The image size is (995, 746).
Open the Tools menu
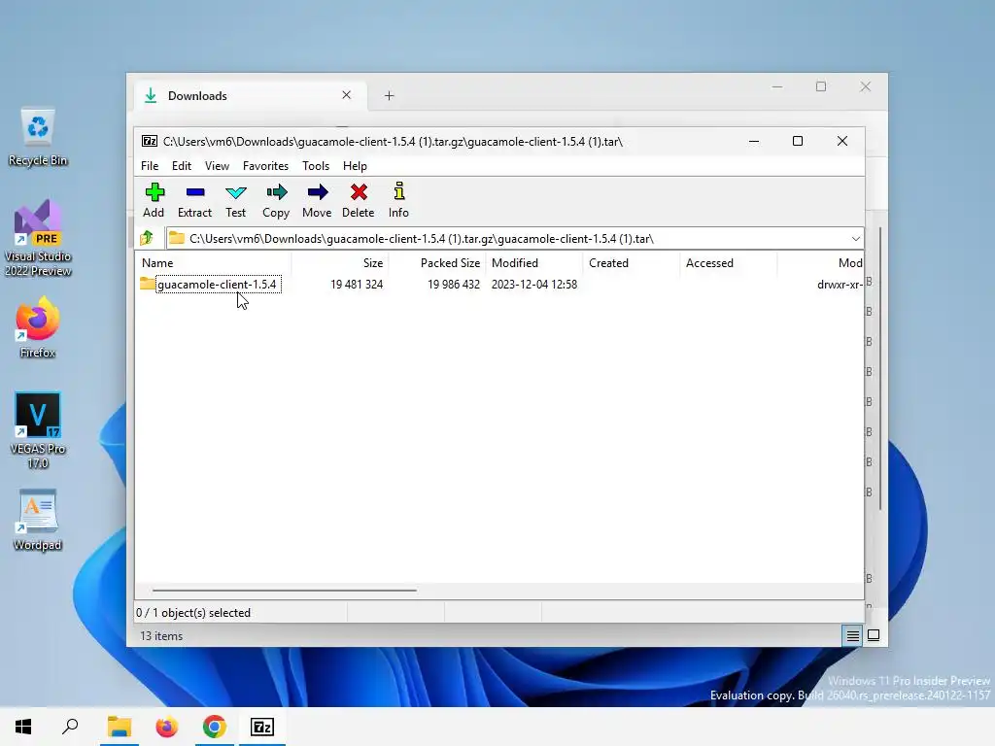pos(316,165)
